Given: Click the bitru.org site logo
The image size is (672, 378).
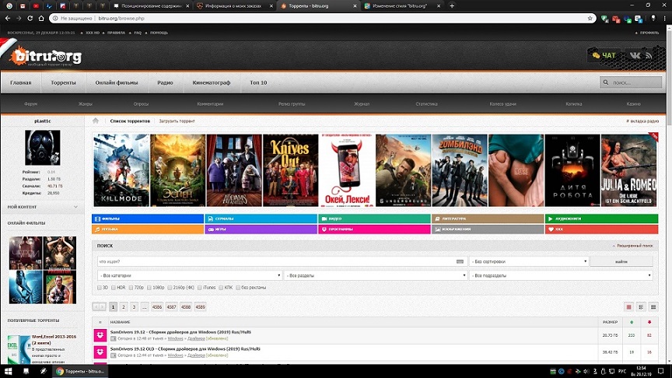Looking at the screenshot, I should [x=46, y=56].
